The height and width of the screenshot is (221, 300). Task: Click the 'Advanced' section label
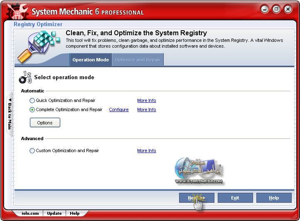click(32, 138)
